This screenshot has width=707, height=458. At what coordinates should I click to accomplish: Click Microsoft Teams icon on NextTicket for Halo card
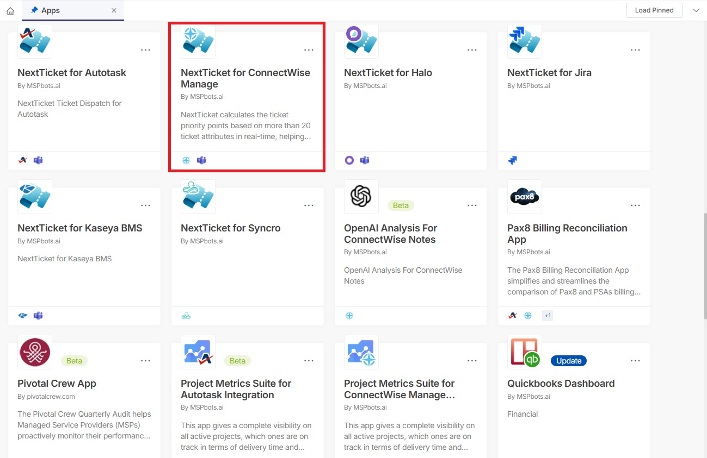tap(365, 160)
